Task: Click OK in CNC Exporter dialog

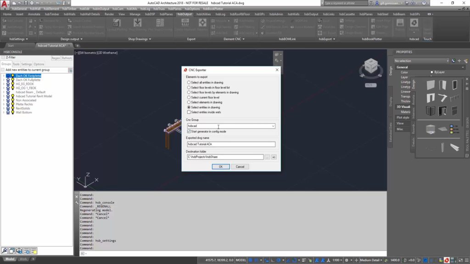Action: 221,167
